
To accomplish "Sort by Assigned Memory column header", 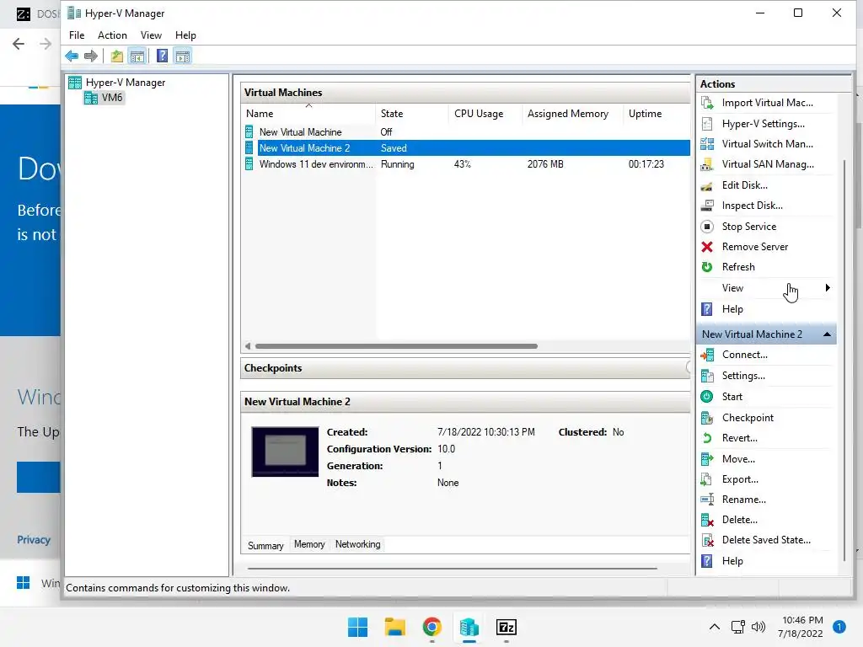I will point(573,114).
